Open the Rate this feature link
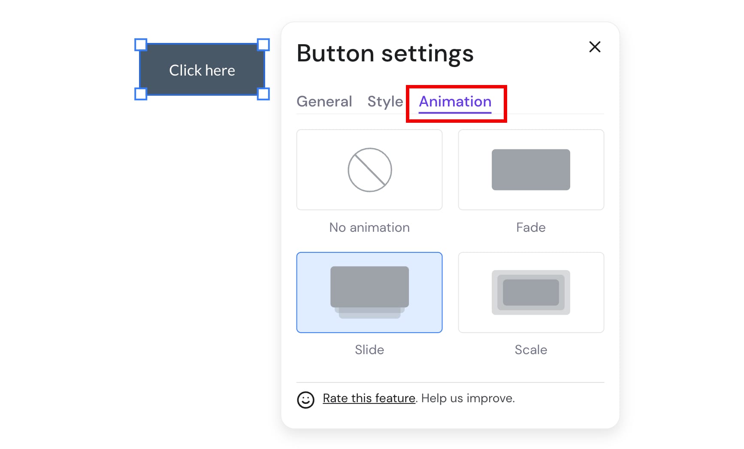 click(369, 398)
